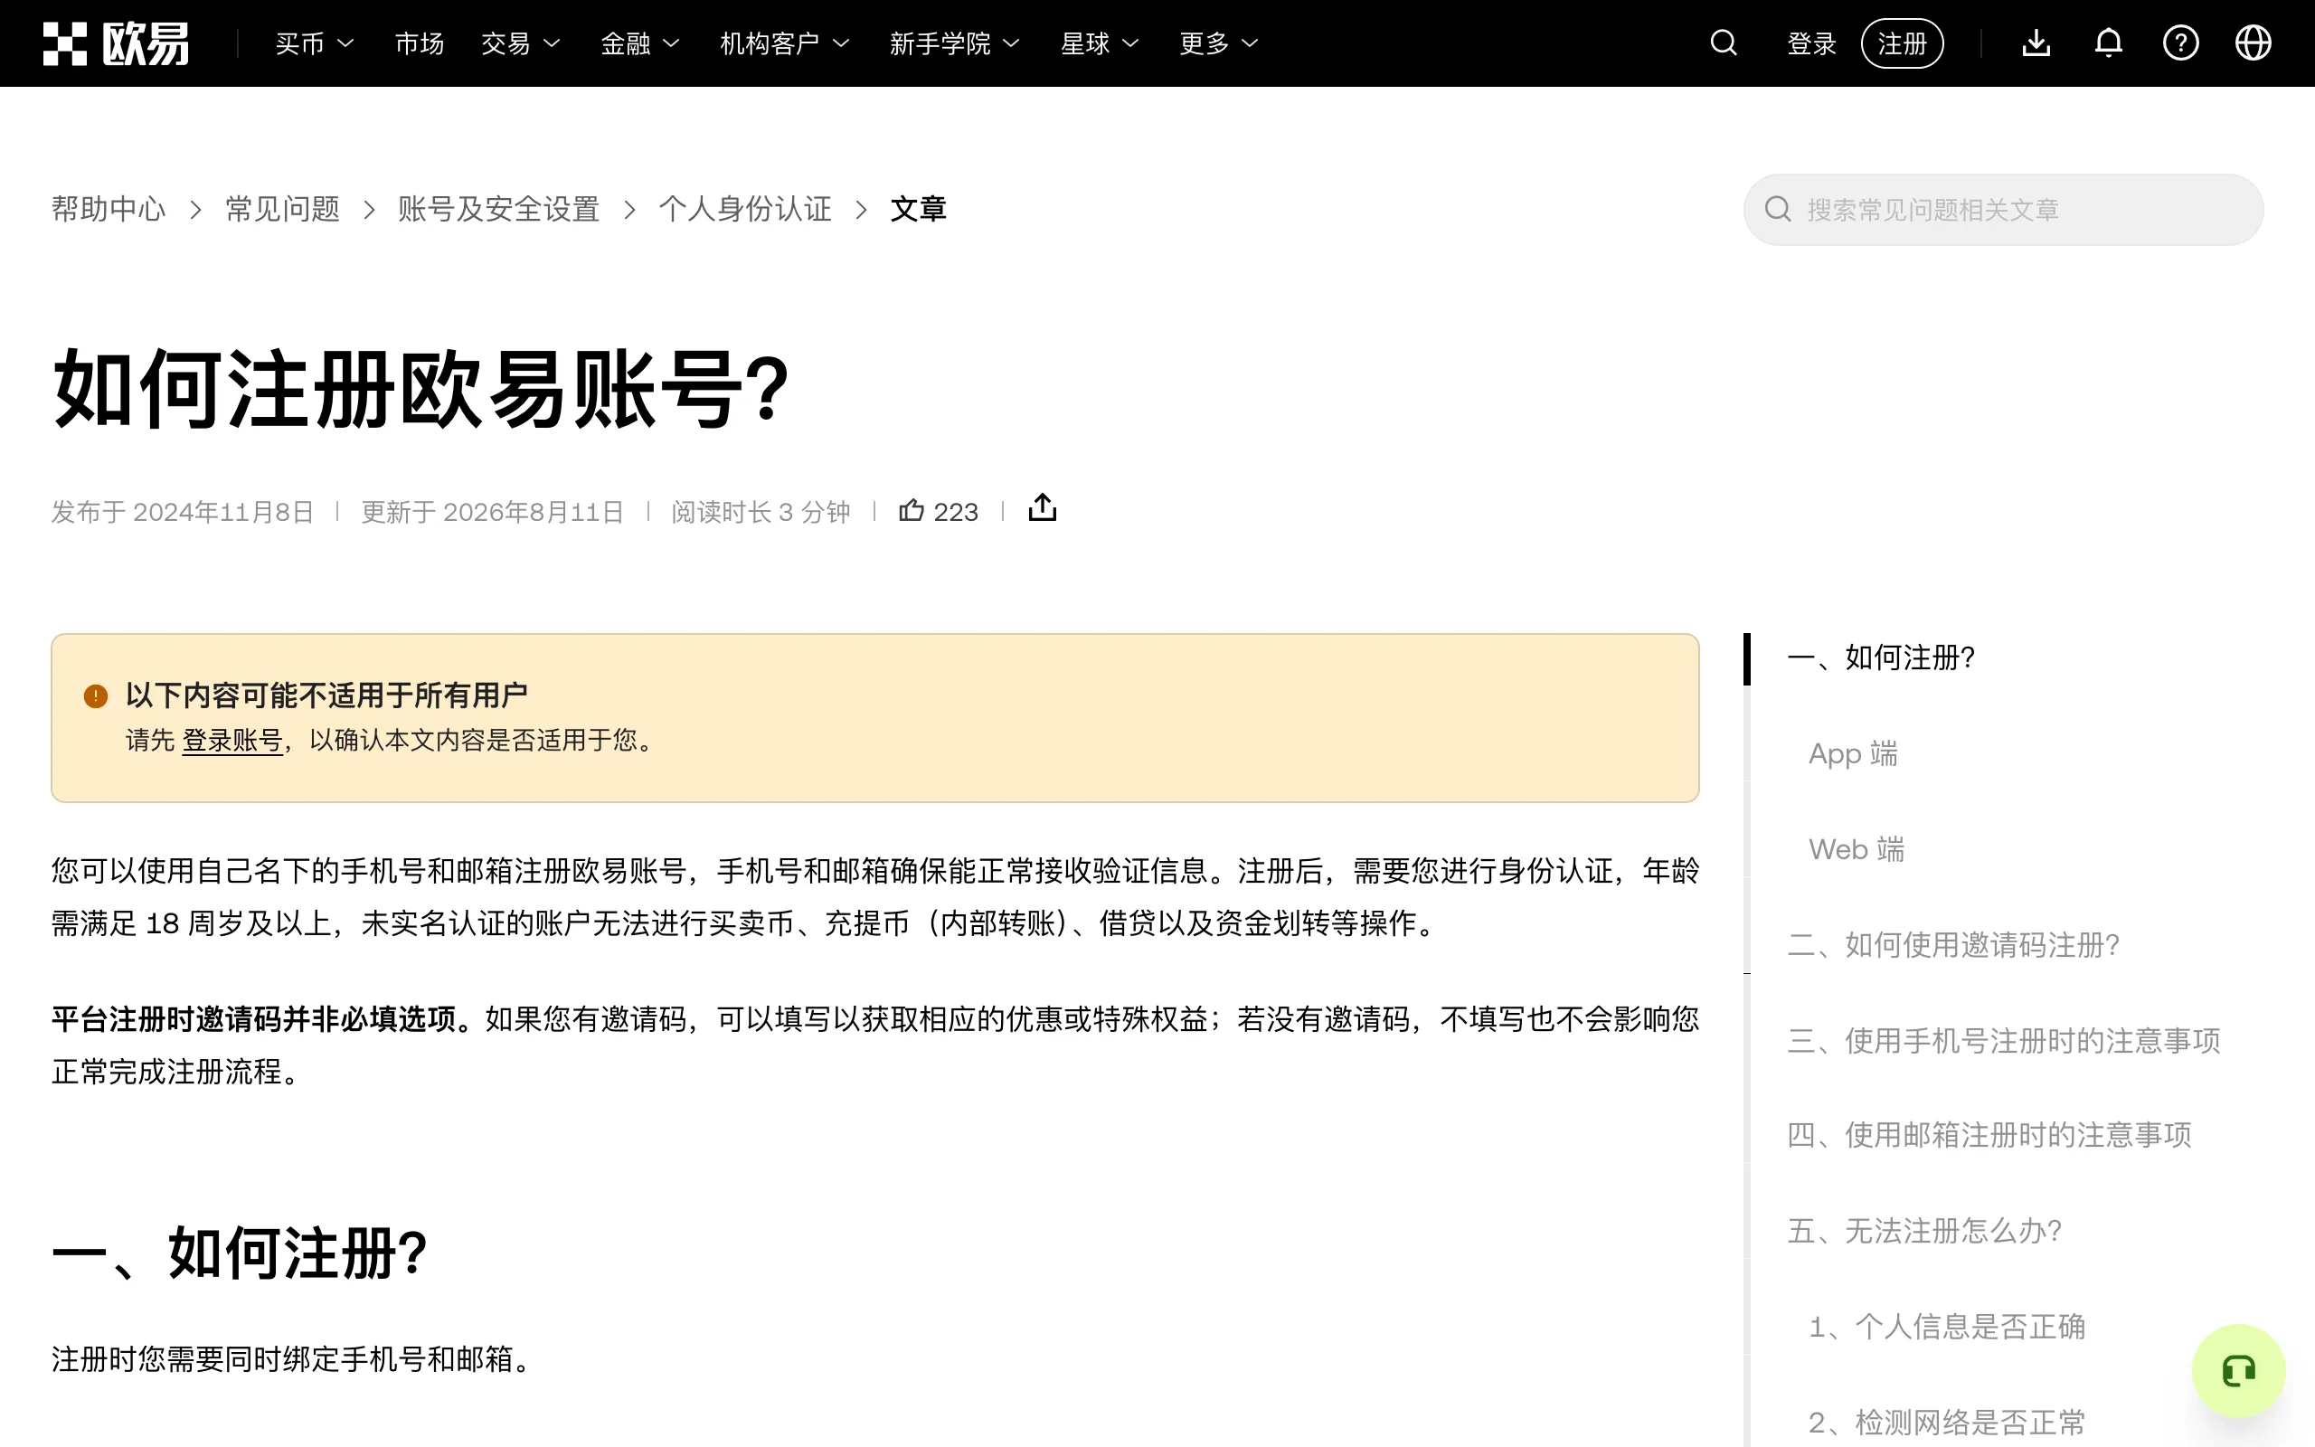Jump to 五、无法注册怎么办? in contents
Image resolution: width=2315 pixels, height=1447 pixels.
point(1924,1231)
